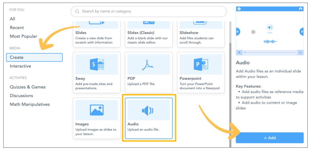Open the Create media category

tap(34, 57)
